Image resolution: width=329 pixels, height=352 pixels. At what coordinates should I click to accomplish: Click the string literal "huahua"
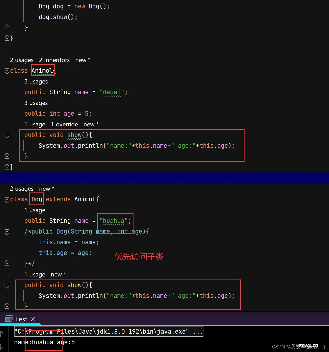(114, 221)
